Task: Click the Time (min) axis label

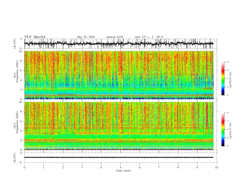Action: (123, 170)
